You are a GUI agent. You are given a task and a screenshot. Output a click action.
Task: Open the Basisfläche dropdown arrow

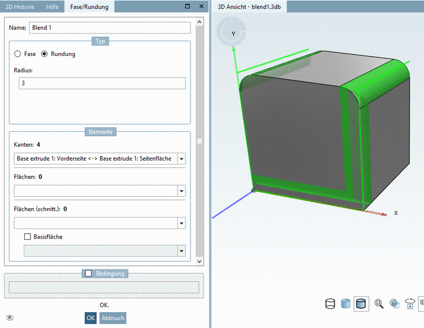(x=181, y=251)
